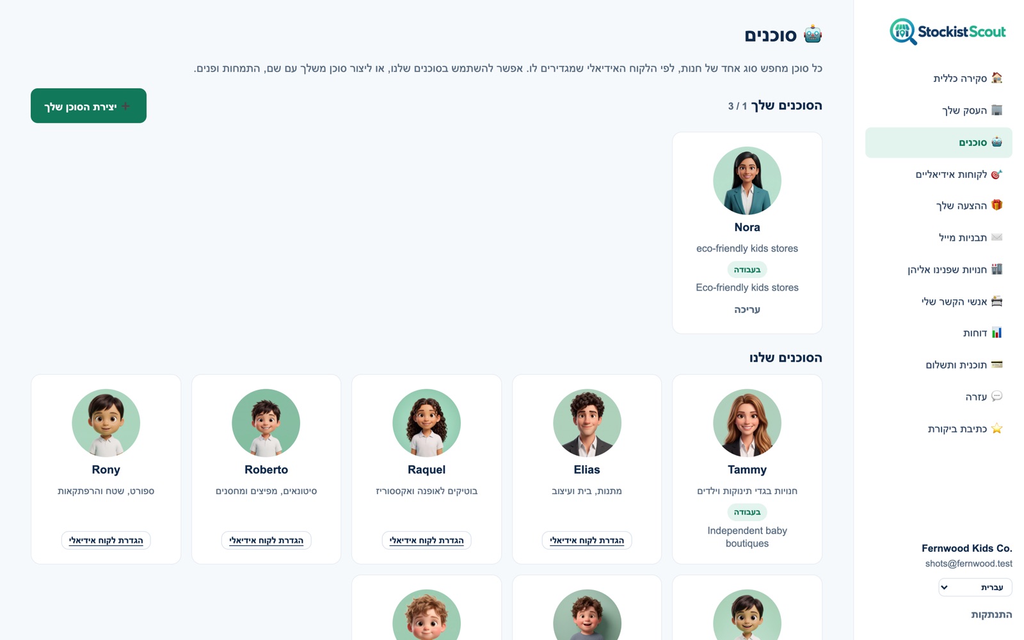The width and height of the screenshot is (1024, 640).
Task: Click the התנתקות logout link
Action: coord(991,615)
